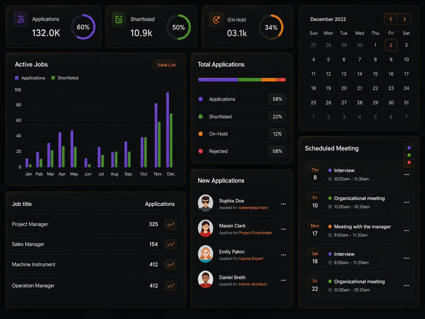Toggle Applications series in Active Jobs legend
The image size is (425, 319).
(x=30, y=78)
